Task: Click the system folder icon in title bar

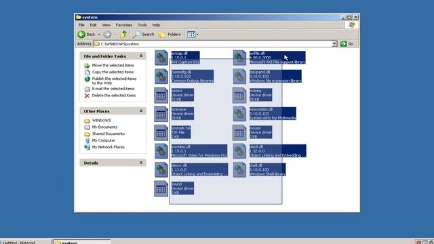Action: [79, 17]
